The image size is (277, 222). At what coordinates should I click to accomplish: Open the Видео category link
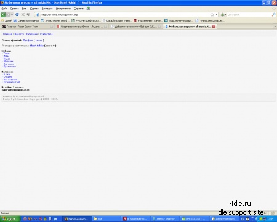pyautogui.click(x=7, y=59)
